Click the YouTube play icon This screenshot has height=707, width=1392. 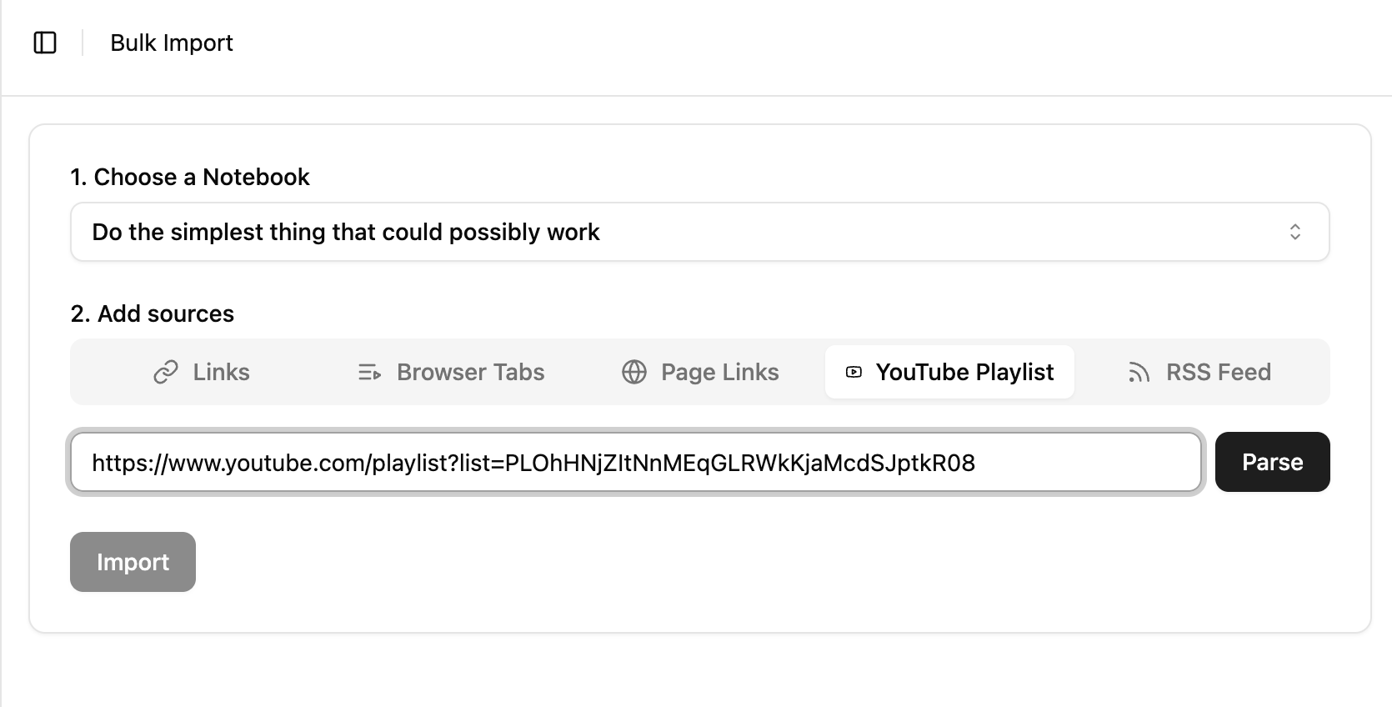click(x=854, y=372)
